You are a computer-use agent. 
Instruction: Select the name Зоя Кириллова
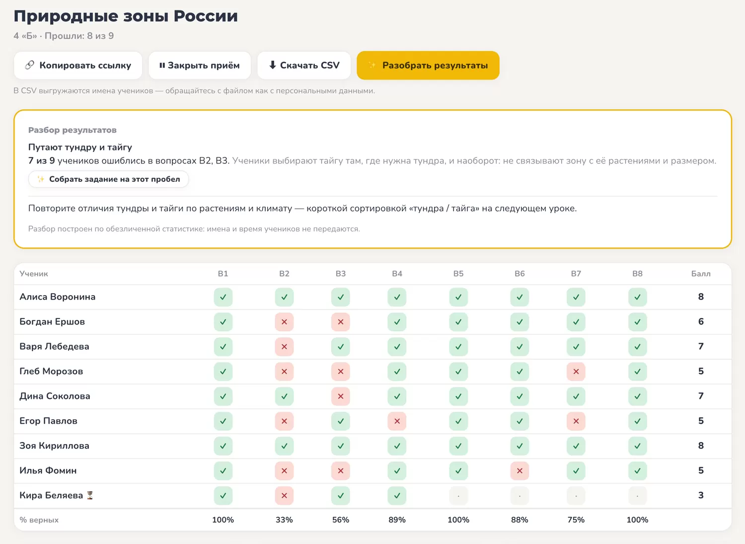pos(55,446)
